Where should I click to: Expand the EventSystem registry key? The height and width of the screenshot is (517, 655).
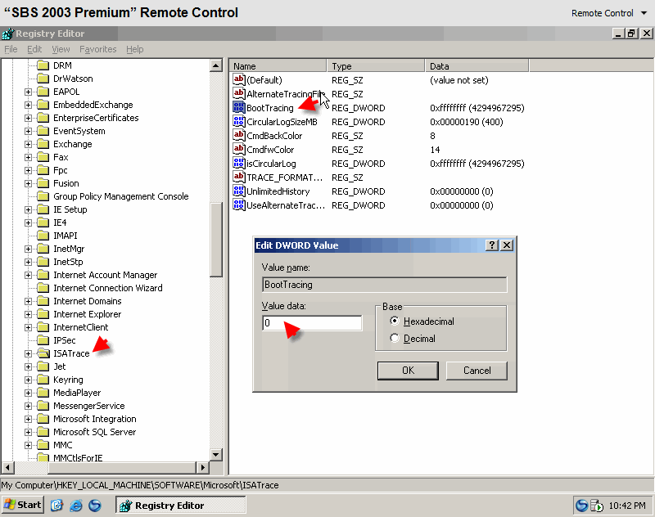[28, 131]
